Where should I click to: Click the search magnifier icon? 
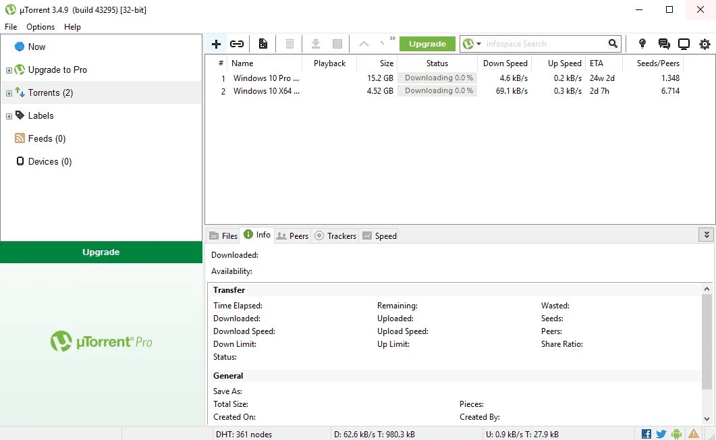click(613, 43)
